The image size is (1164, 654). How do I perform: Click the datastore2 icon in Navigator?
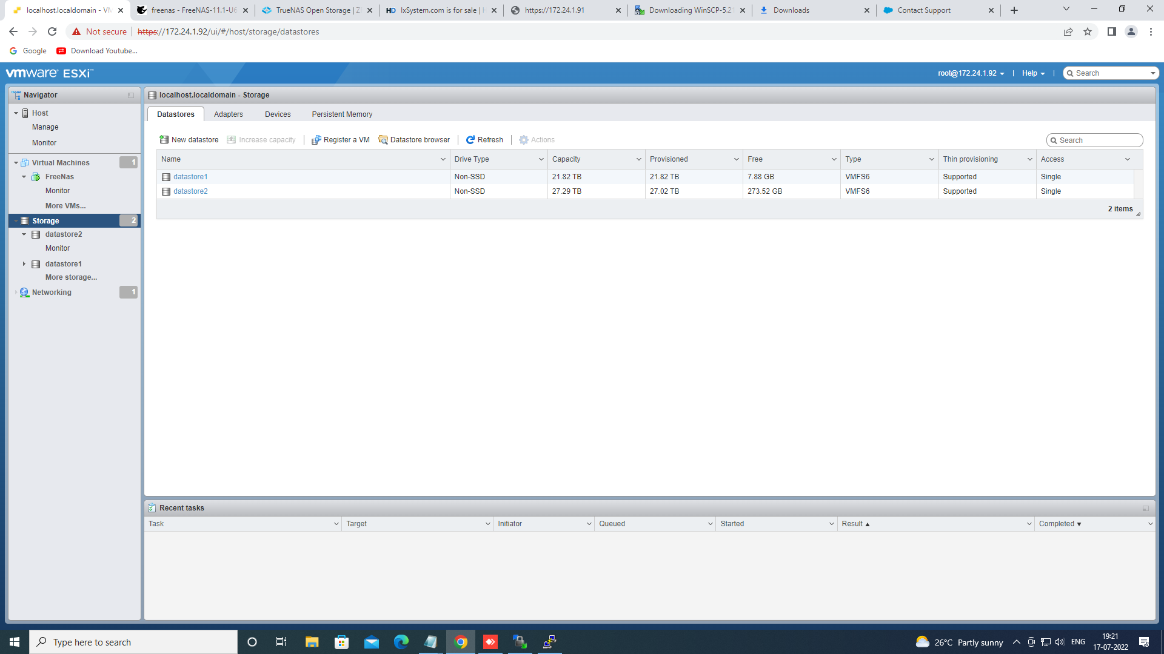point(36,234)
